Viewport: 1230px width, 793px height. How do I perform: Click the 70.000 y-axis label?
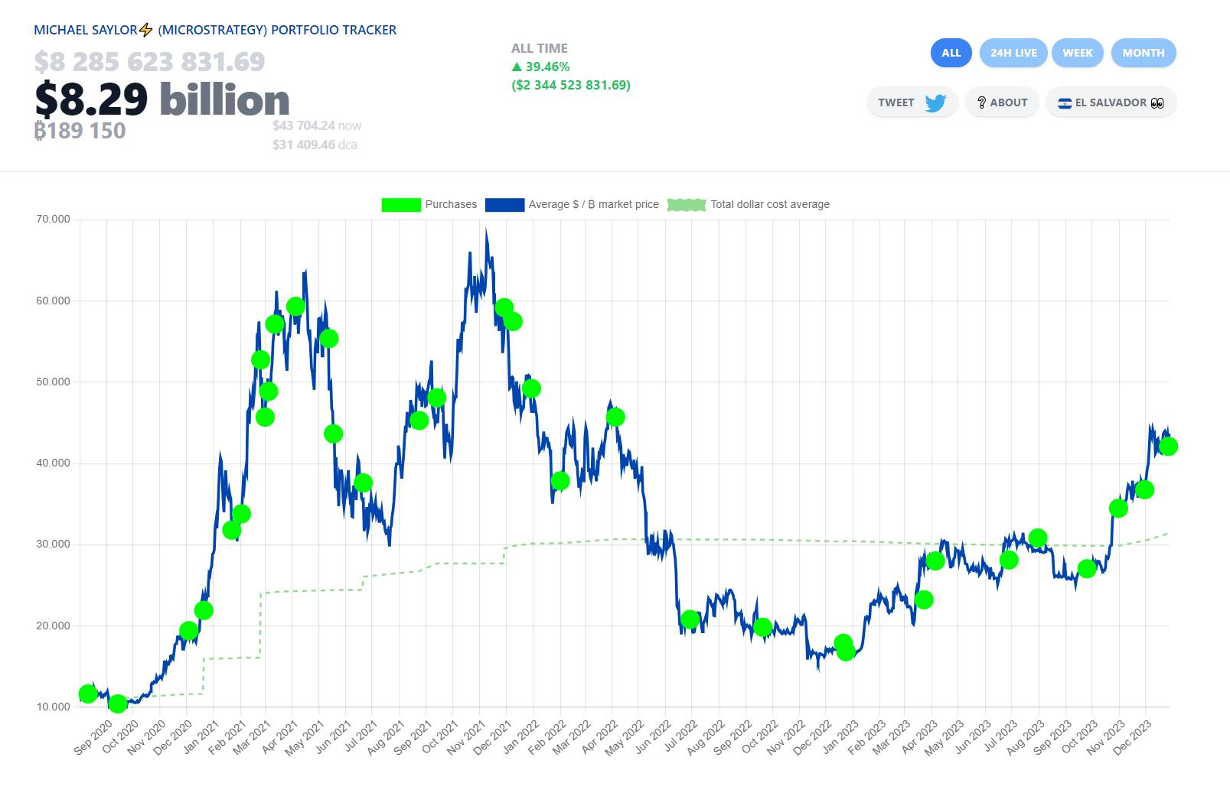click(53, 219)
